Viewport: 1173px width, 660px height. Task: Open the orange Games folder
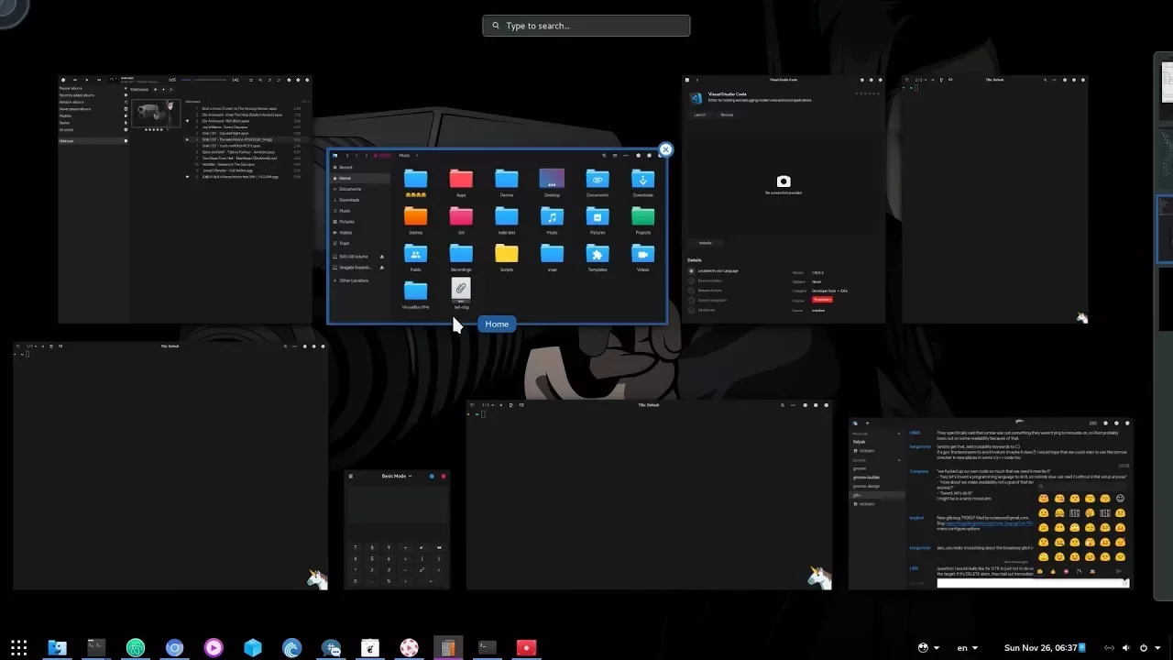tap(416, 220)
